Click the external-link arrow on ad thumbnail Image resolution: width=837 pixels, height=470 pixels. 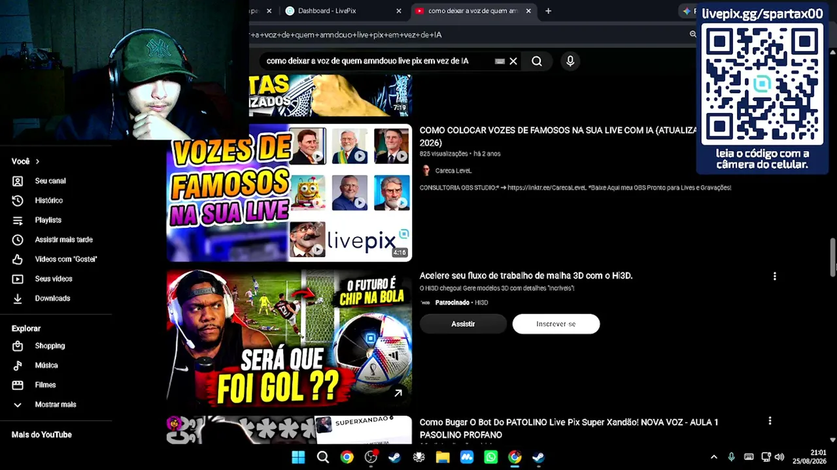coord(398,392)
